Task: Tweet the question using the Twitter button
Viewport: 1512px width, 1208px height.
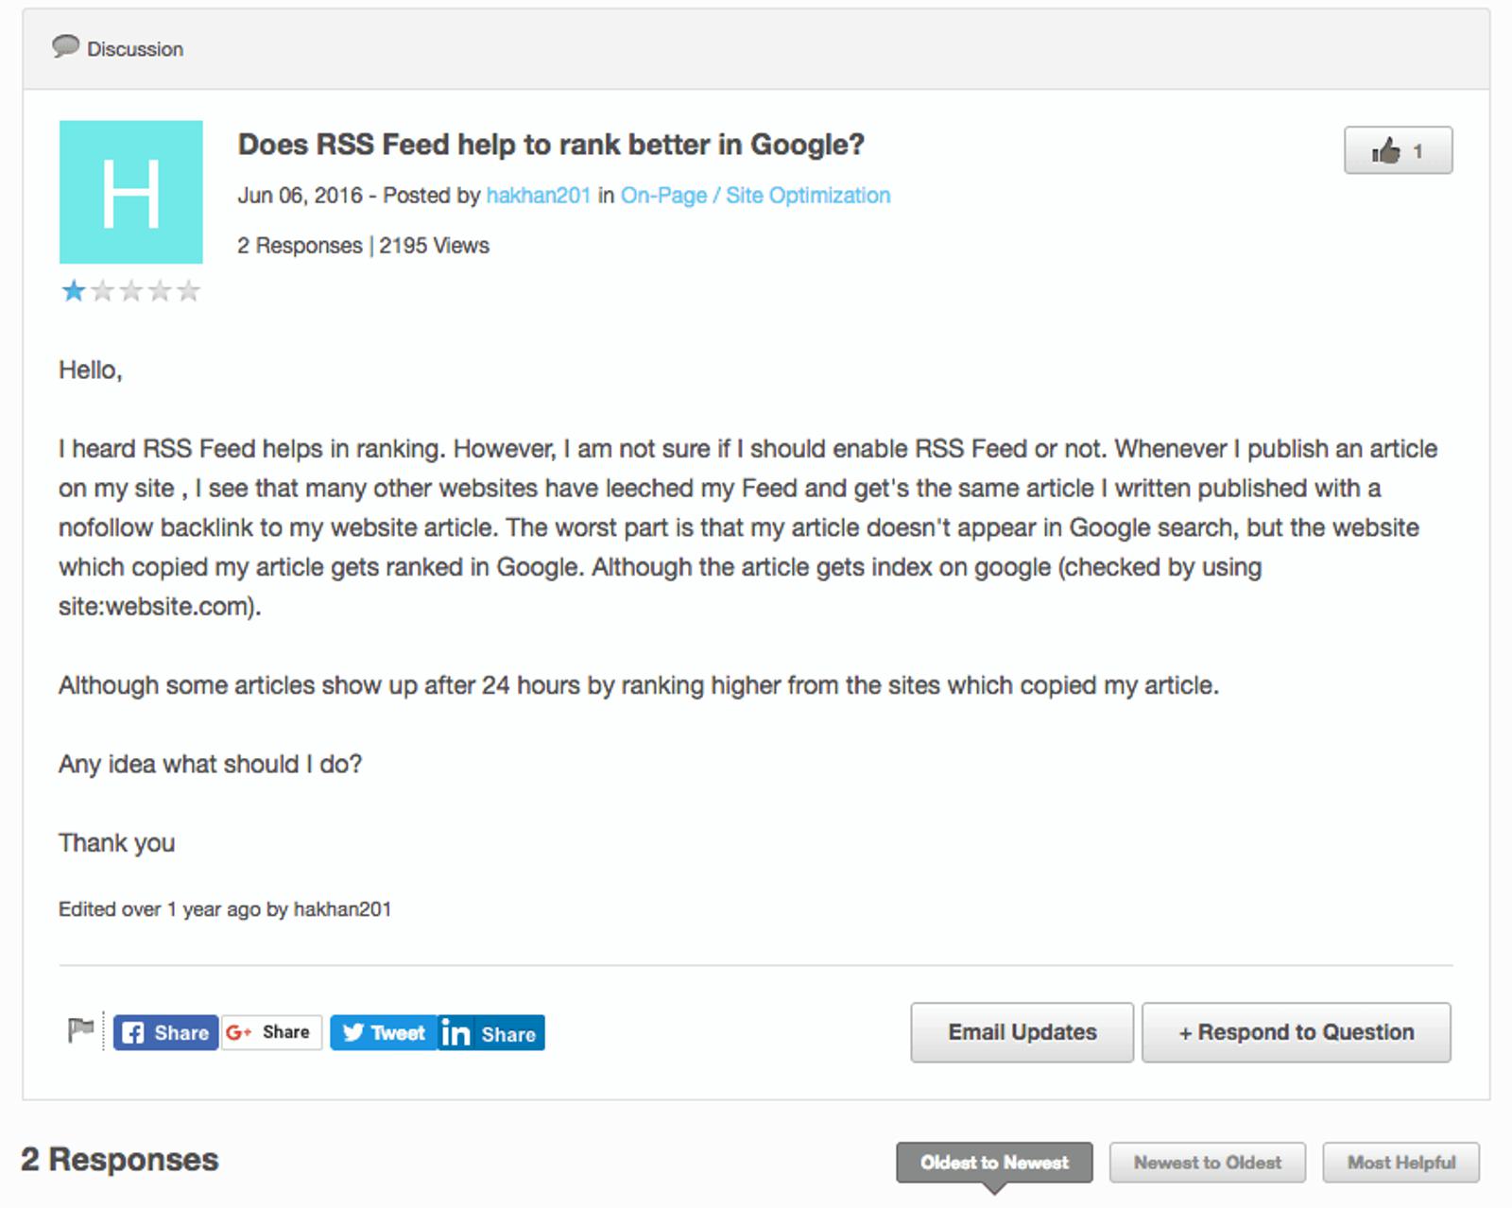Action: (x=382, y=1032)
